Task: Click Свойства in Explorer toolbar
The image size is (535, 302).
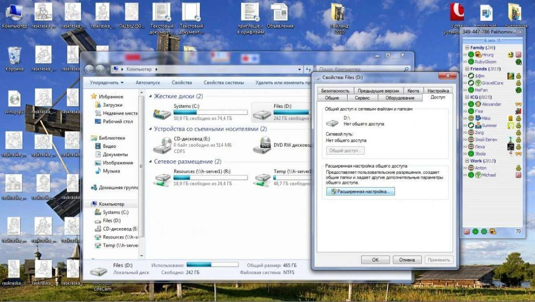Action: coord(182,82)
